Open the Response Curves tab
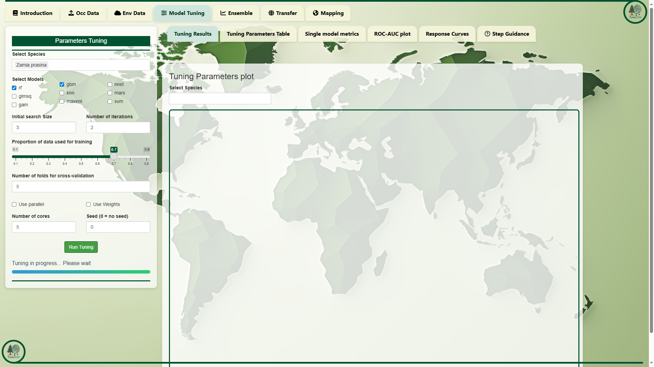 click(447, 34)
